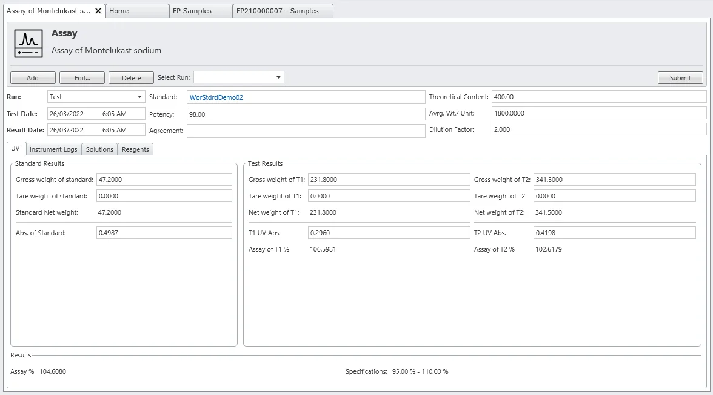Image resolution: width=713 pixels, height=395 pixels.
Task: Switch to the FP Samples tab
Action: [x=200, y=11]
